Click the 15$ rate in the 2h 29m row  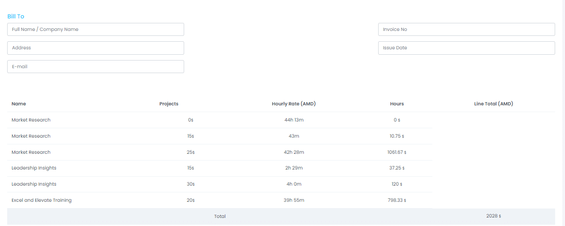tap(191, 168)
